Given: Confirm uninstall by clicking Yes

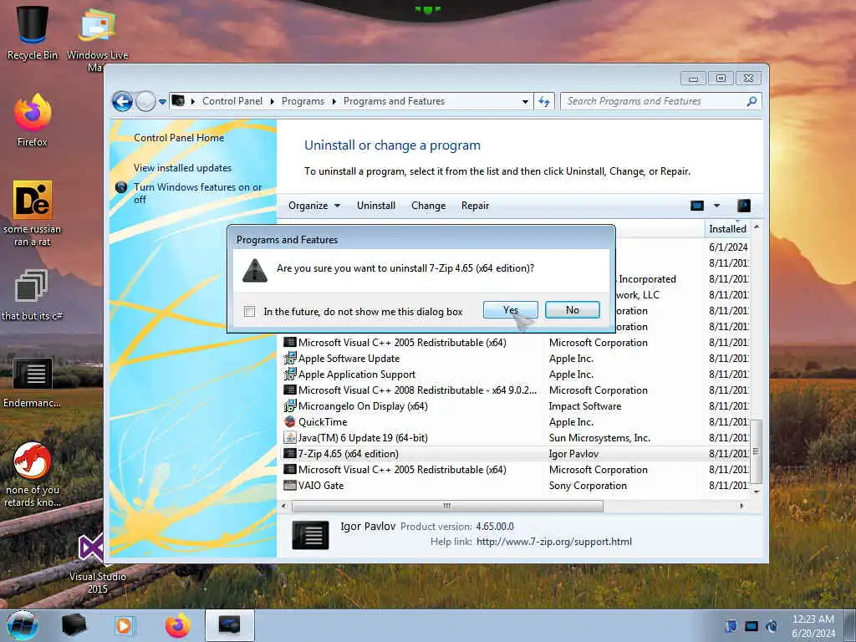Looking at the screenshot, I should pos(510,310).
